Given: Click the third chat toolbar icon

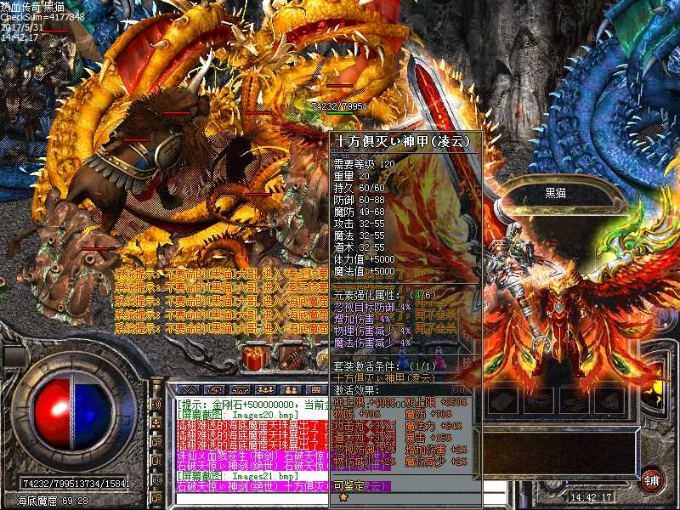Looking at the screenshot, I should [241, 390].
